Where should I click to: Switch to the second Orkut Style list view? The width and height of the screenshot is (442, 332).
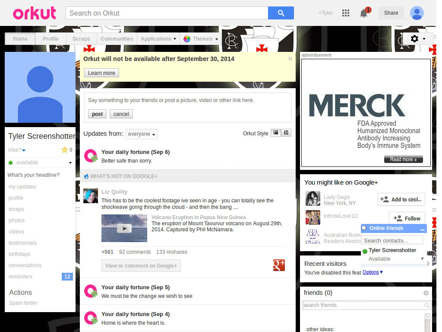point(286,133)
